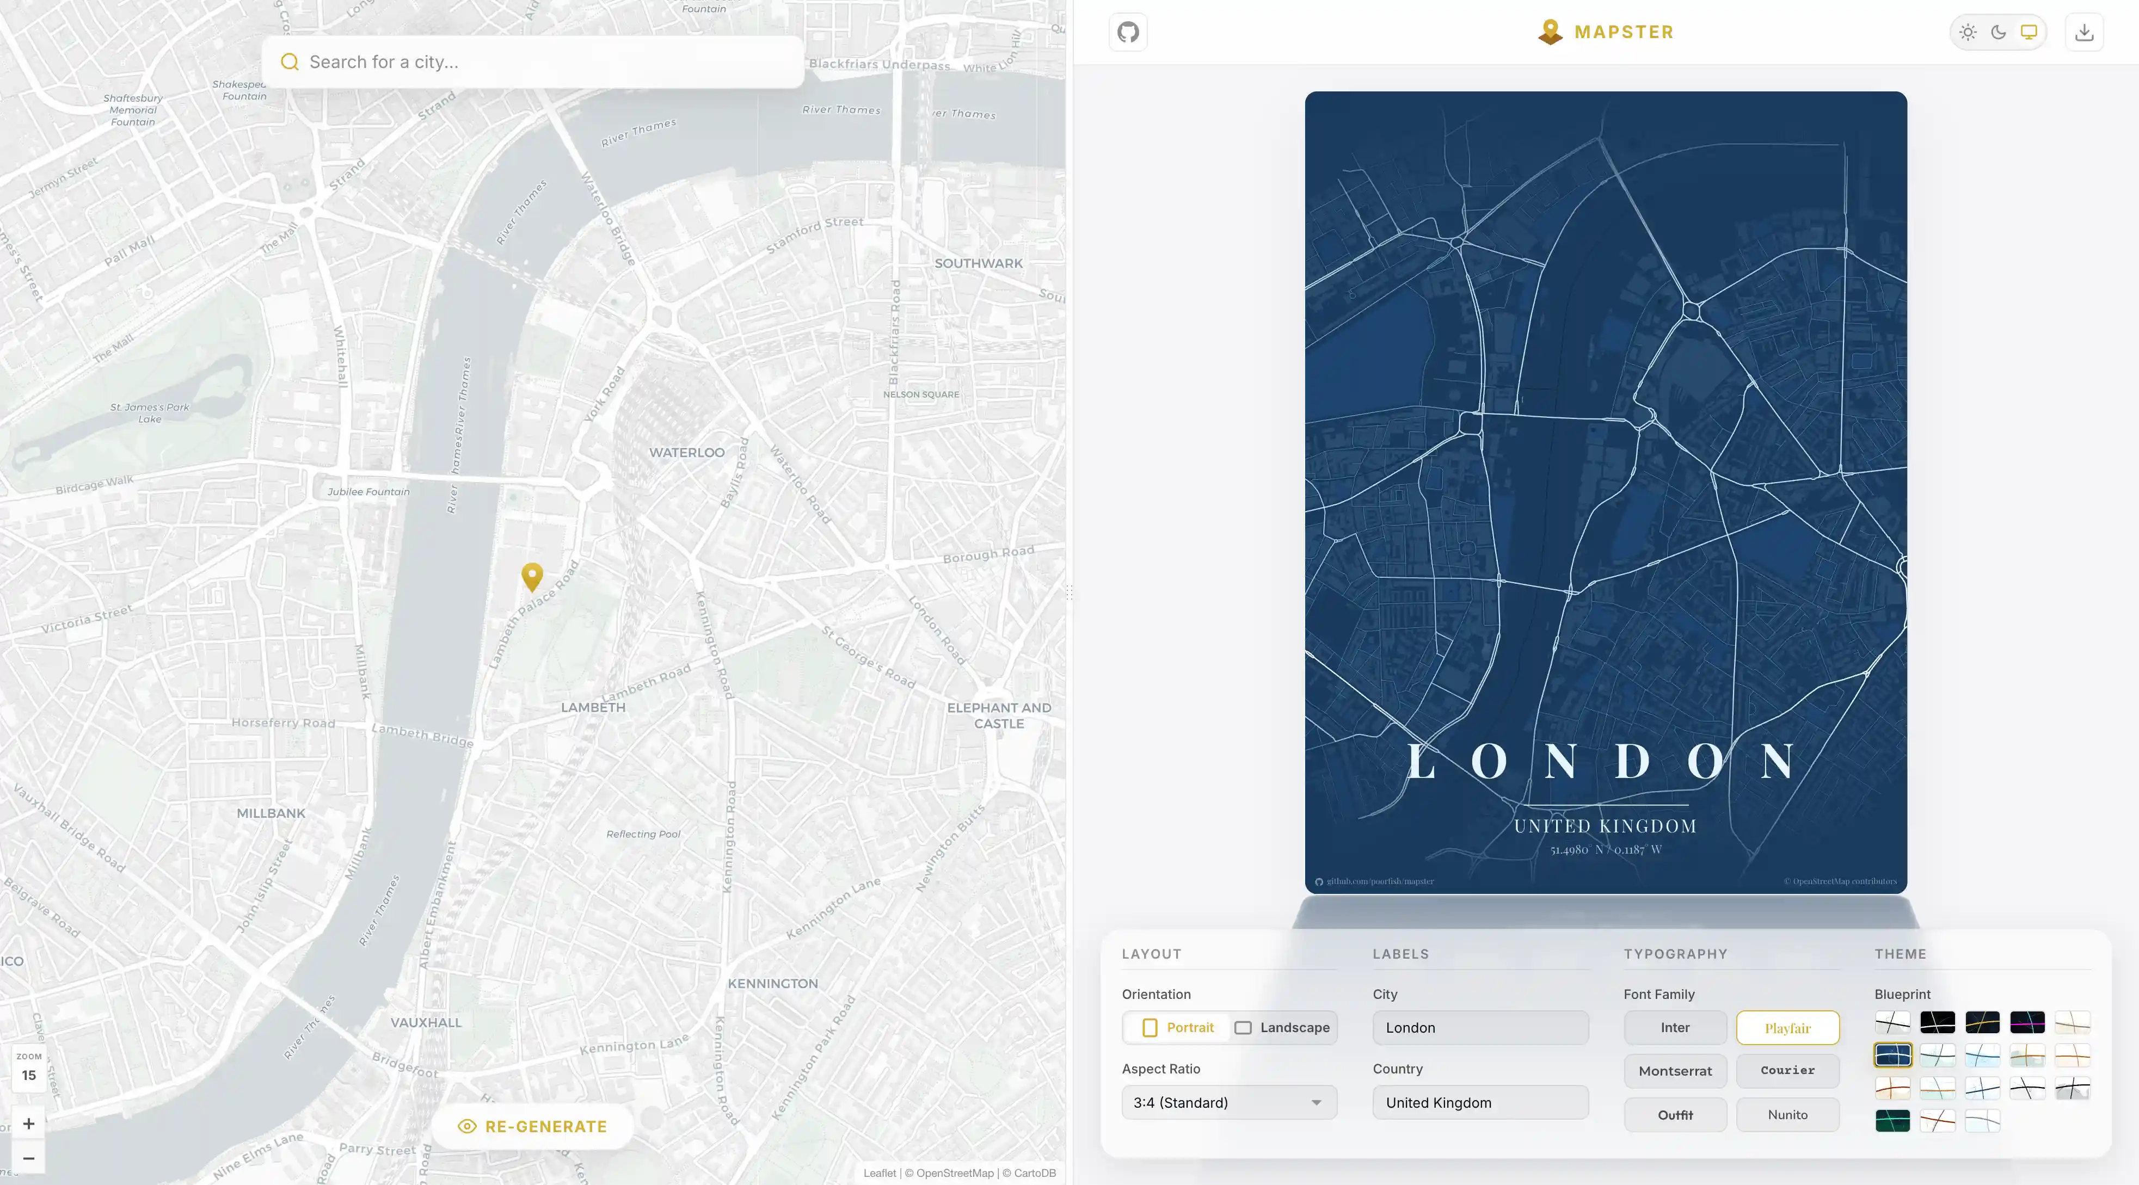Choose the Montserrat font family
Screen dimensions: 2139x1185
pyautogui.click(x=1675, y=1071)
